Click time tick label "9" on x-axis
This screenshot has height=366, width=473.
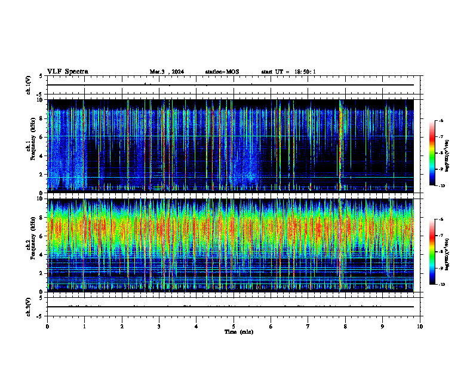[382, 327]
